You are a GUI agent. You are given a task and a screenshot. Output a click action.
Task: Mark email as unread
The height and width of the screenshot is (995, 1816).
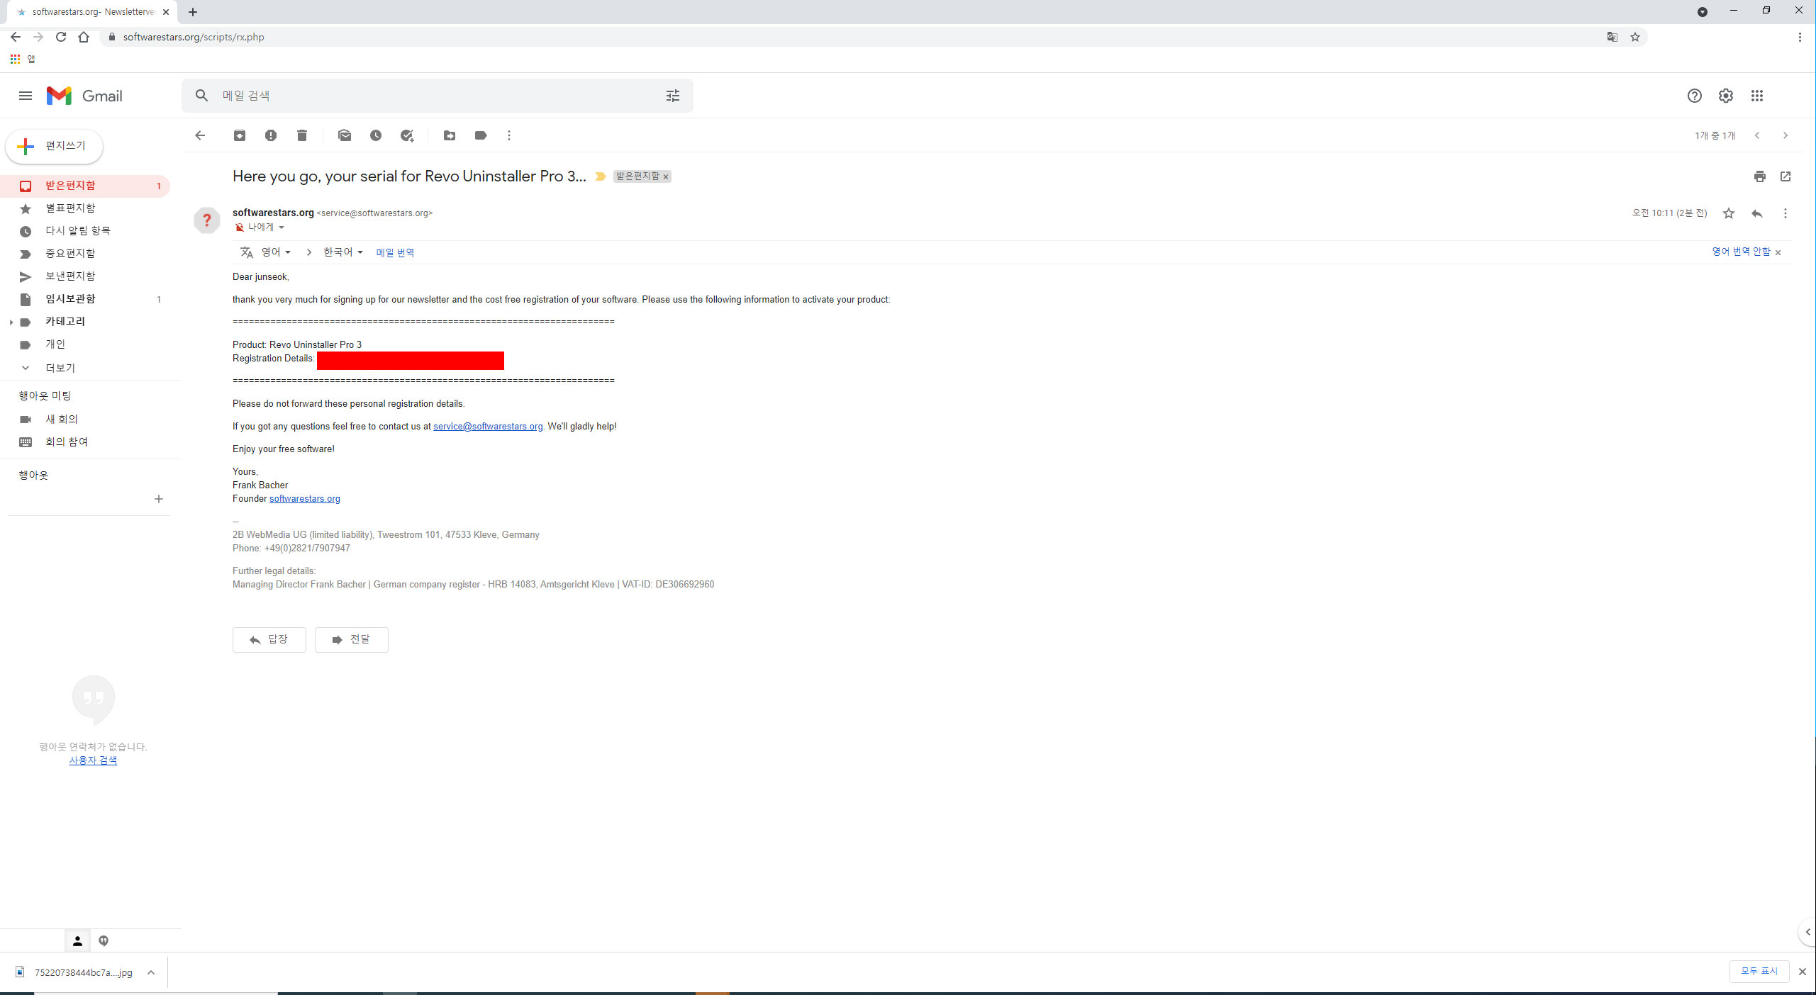click(345, 135)
